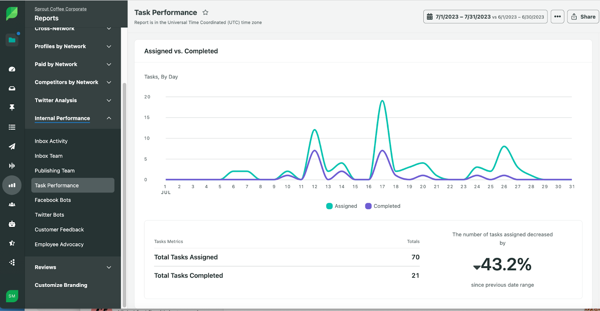The height and width of the screenshot is (311, 600).
Task: Open the three-dot more options button
Action: (x=557, y=17)
